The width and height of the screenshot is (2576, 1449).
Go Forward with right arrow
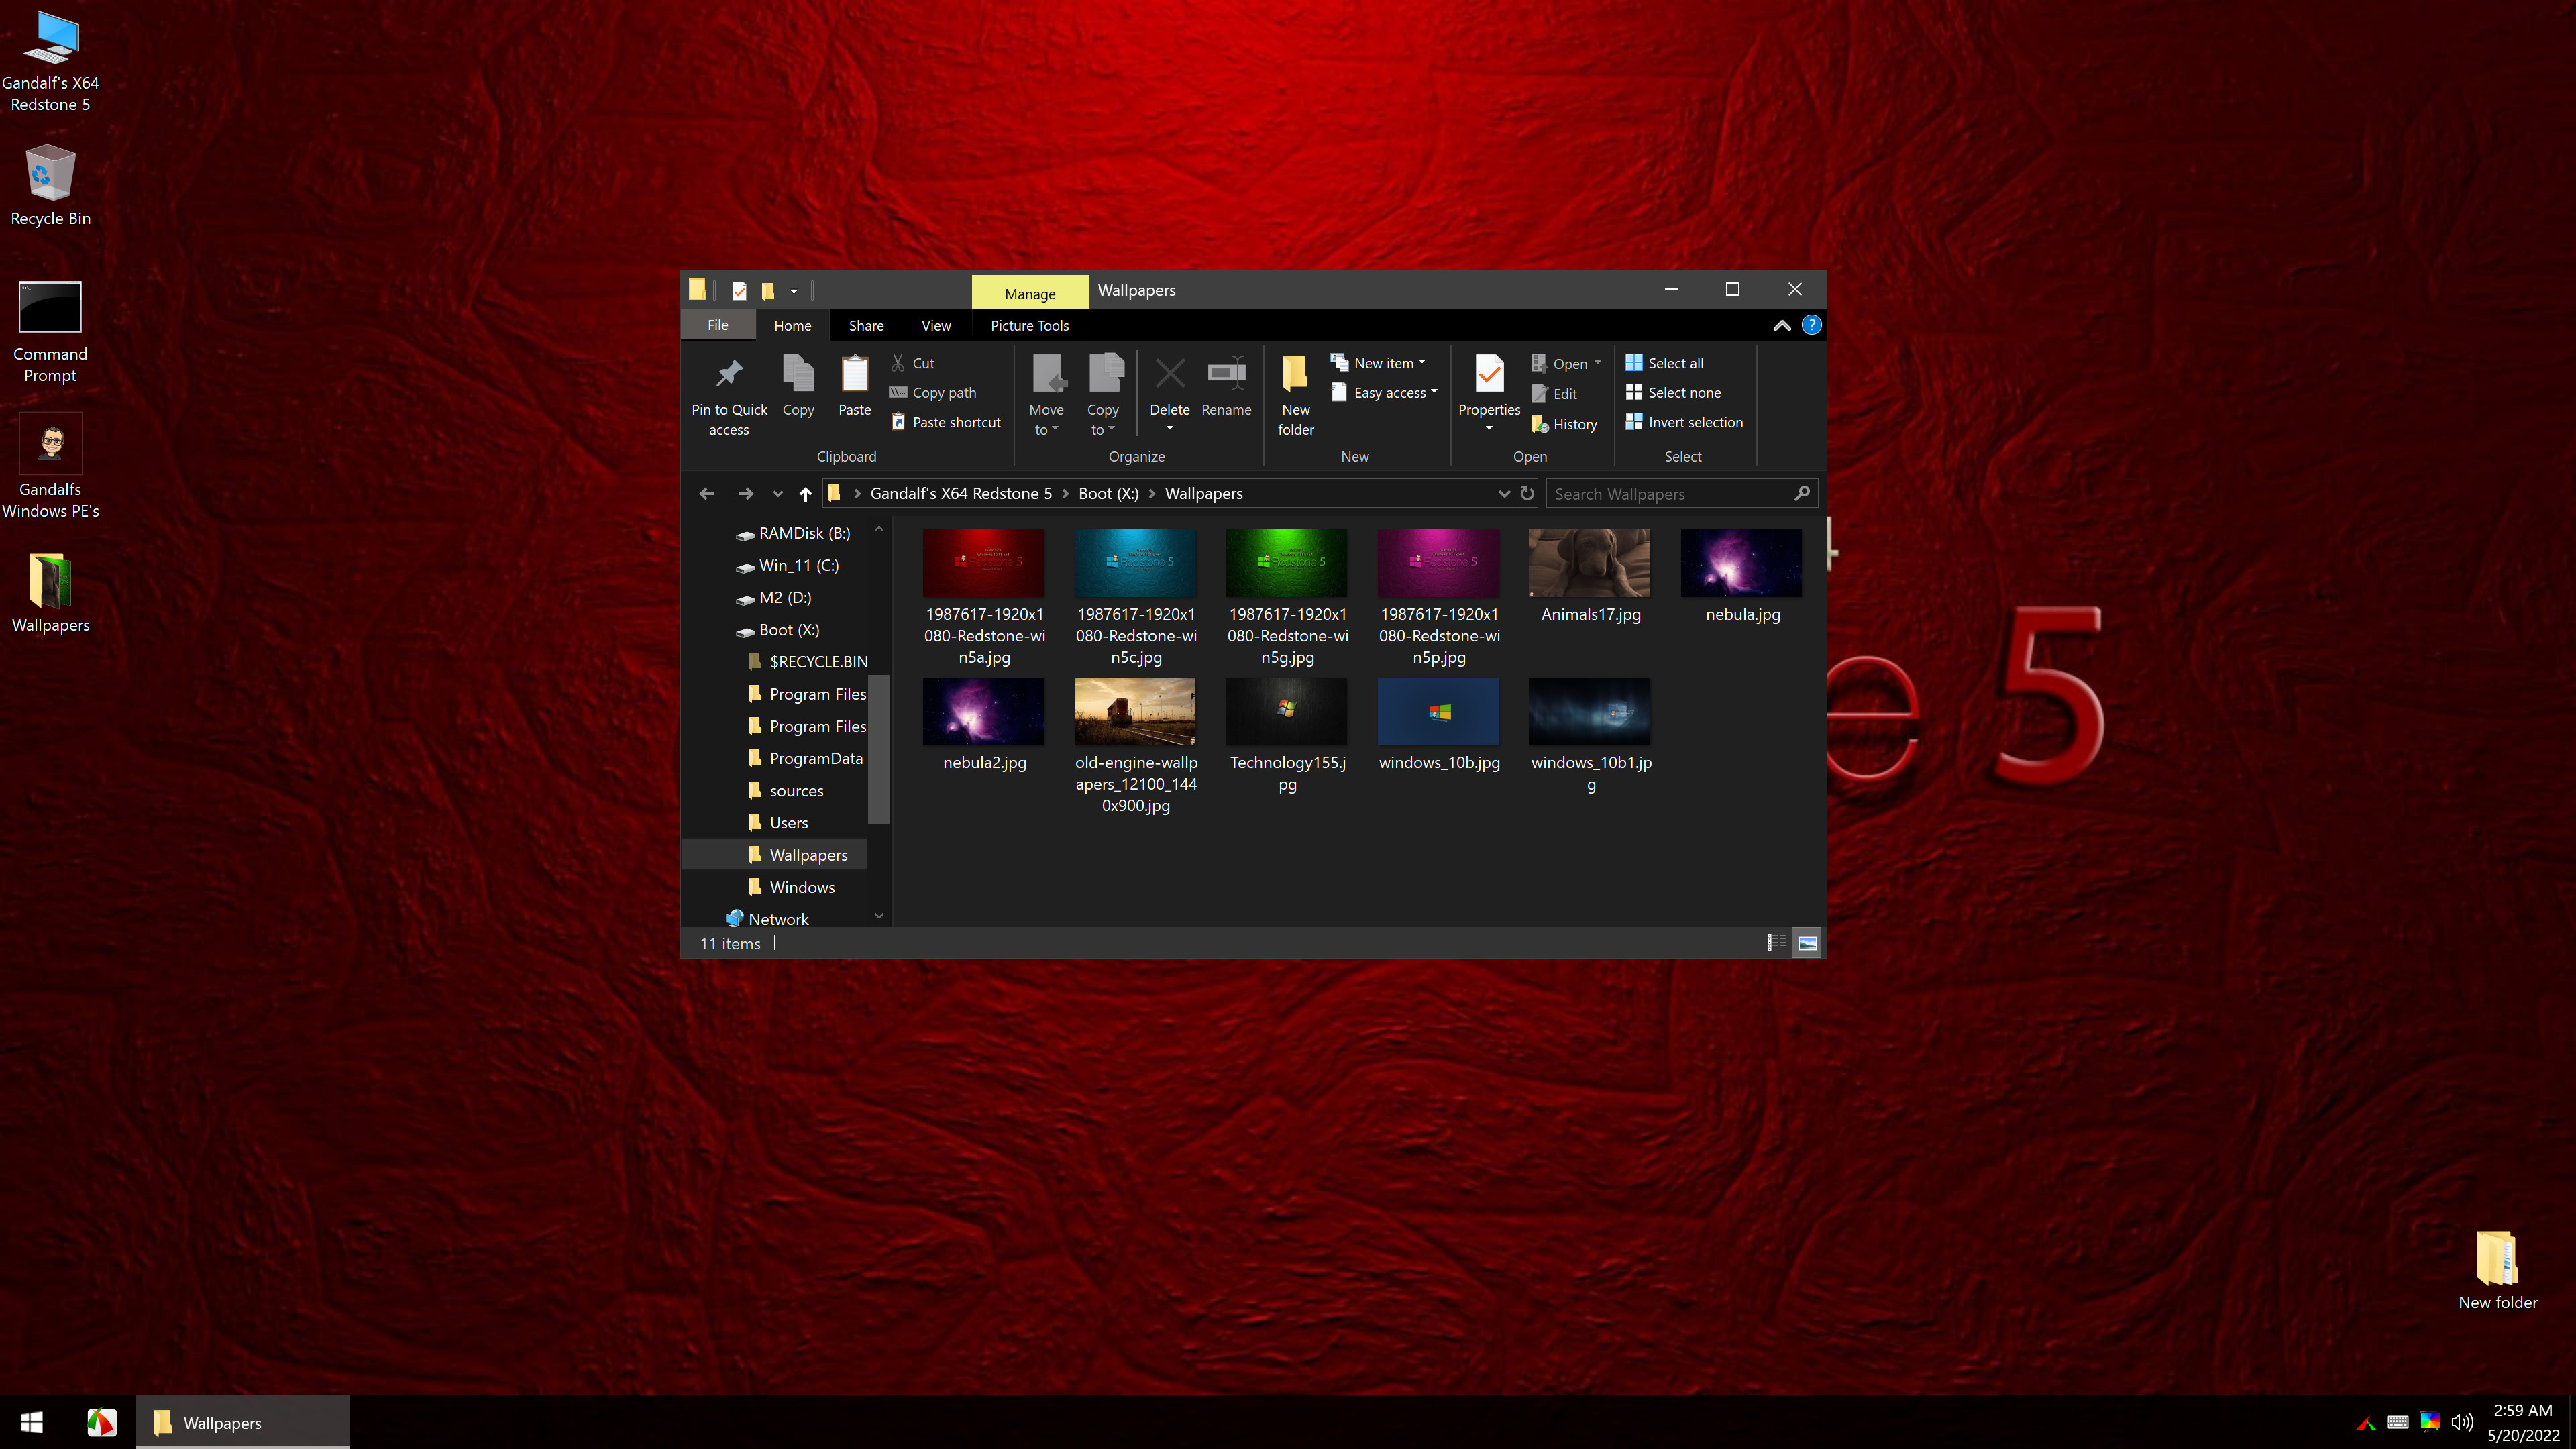(745, 494)
